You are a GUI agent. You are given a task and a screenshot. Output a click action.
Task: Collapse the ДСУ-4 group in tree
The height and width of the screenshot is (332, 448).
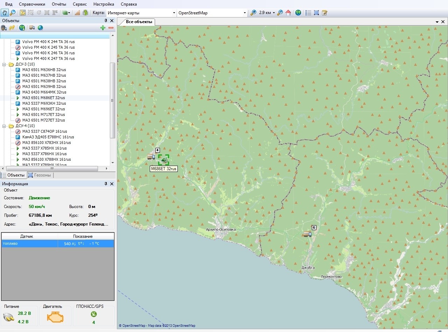tap(5, 126)
